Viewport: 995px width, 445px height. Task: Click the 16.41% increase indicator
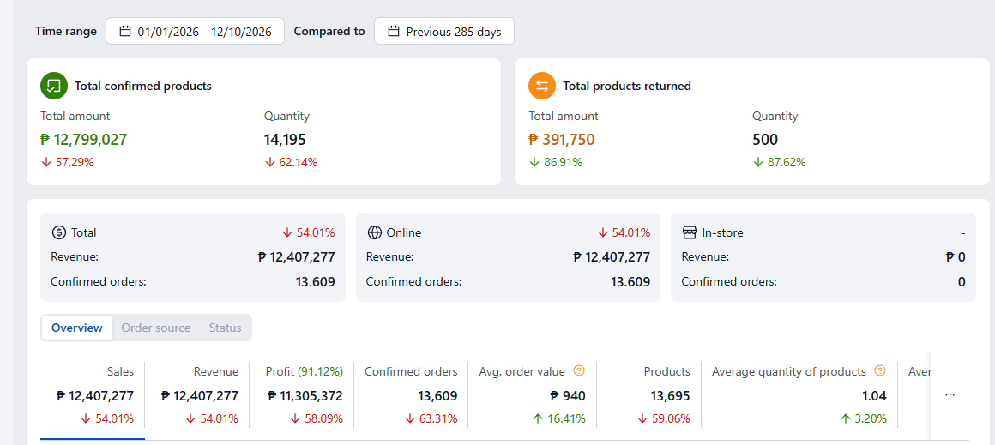558,419
